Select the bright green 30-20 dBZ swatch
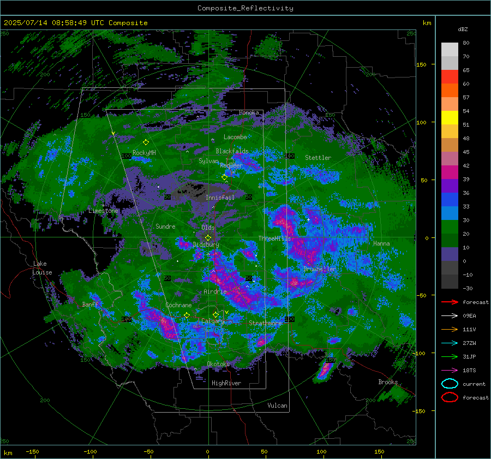 pos(450,227)
